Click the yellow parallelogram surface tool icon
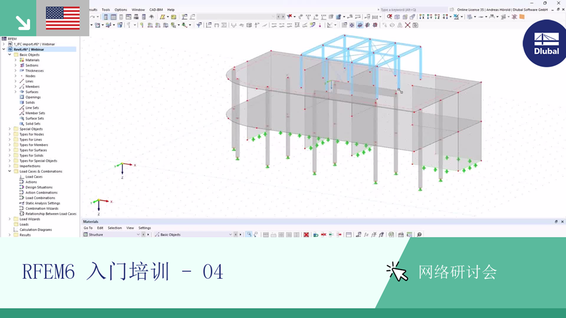 pyautogui.click(x=162, y=17)
